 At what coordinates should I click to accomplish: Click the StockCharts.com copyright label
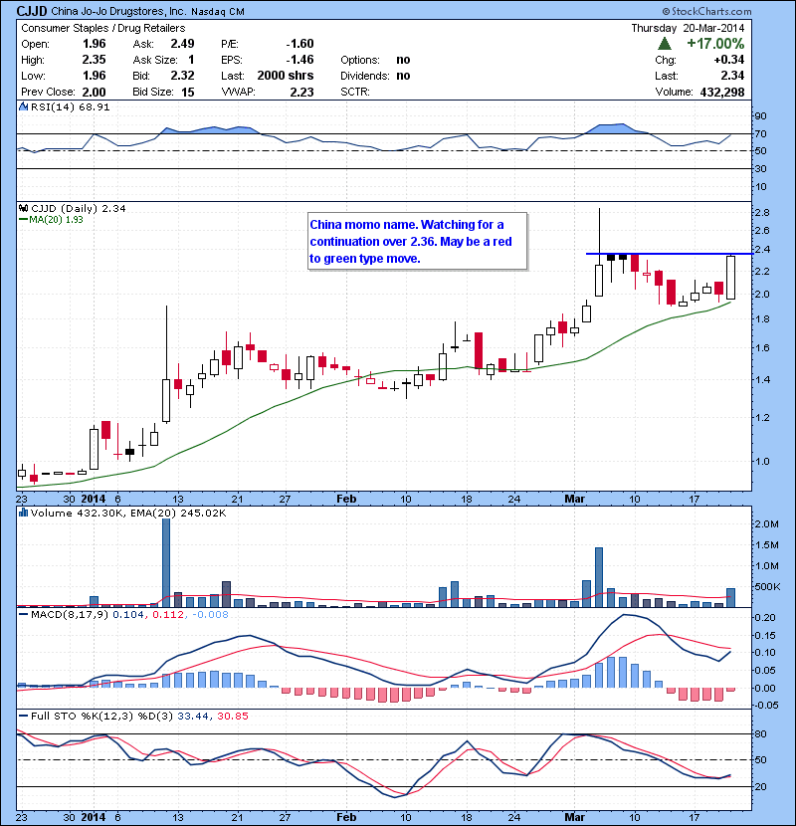point(706,11)
